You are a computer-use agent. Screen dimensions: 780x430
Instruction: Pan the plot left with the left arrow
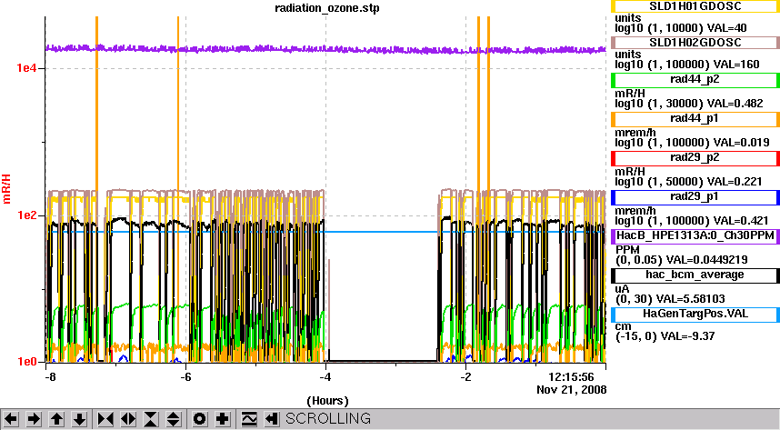(11, 419)
